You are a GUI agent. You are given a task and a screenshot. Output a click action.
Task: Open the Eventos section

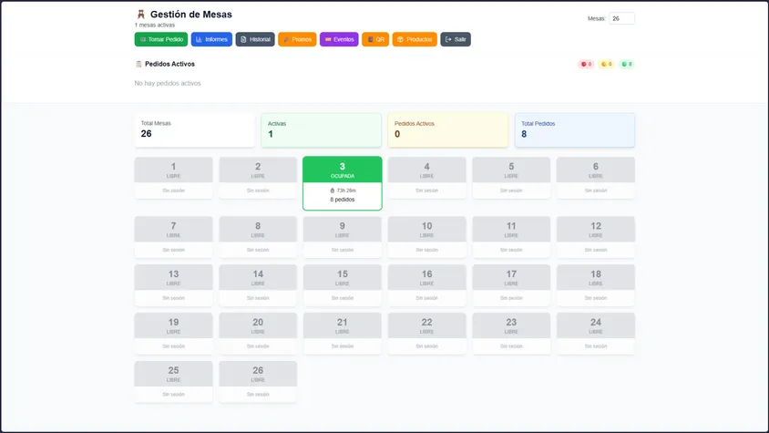(x=339, y=39)
